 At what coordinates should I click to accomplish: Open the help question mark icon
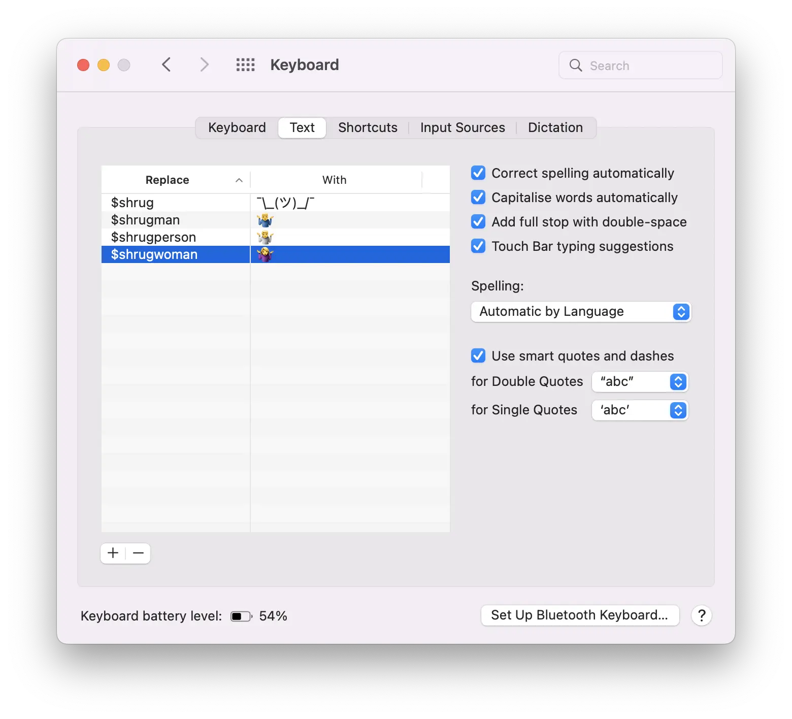click(x=702, y=615)
